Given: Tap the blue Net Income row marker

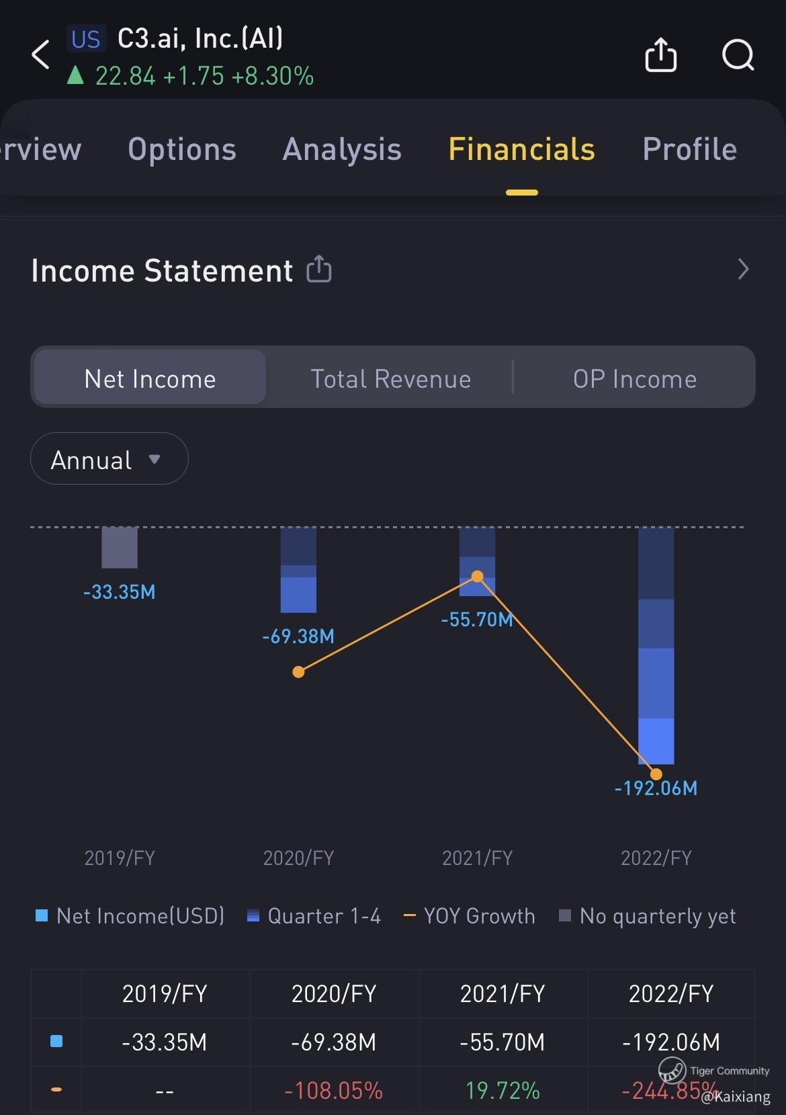Looking at the screenshot, I should (x=56, y=1041).
